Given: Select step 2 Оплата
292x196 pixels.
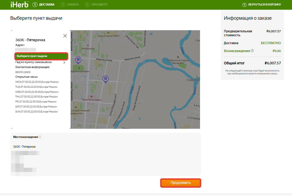Looking at the screenshot, I should point(70,4).
